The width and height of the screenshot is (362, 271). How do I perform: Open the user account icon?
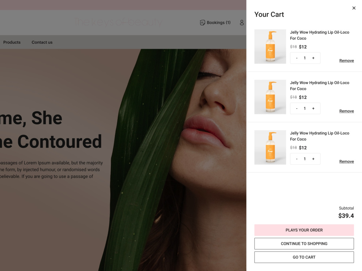[x=241, y=22]
